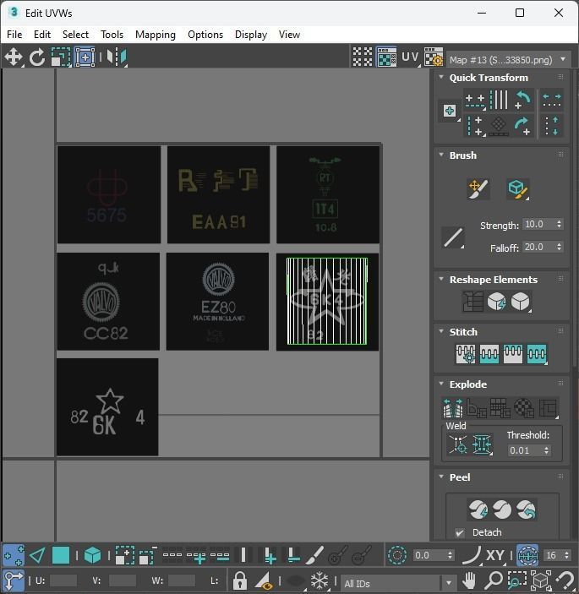This screenshot has height=594, width=579.
Task: Select the Paint Movement brush
Action: click(478, 189)
